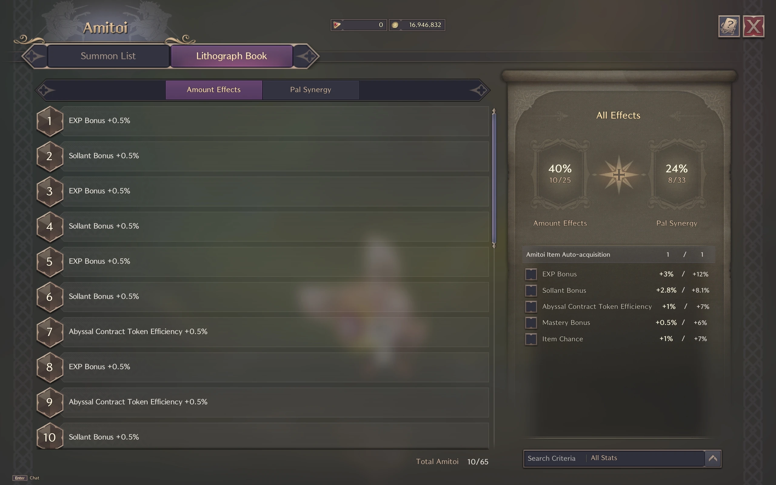Click the compass star in All Effects

619,175
